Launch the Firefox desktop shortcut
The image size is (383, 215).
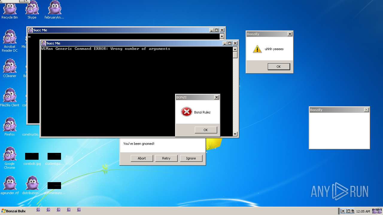click(x=10, y=127)
